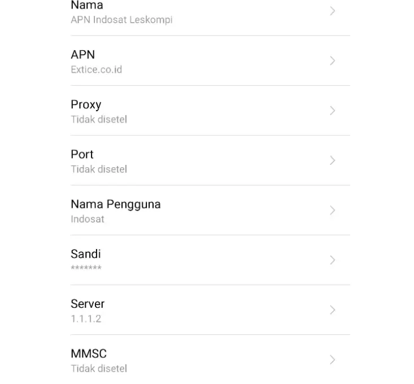
Task: Tap 'Tidak disetel' under Proxy
Action: pyautogui.click(x=99, y=120)
